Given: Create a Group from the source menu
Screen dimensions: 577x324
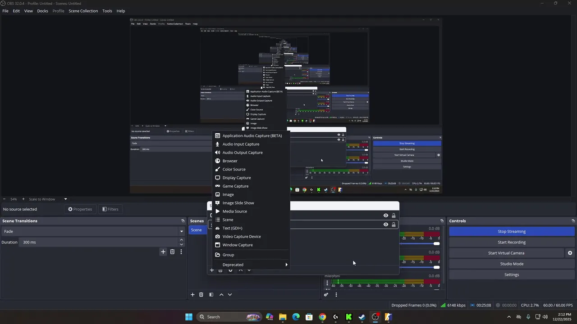Looking at the screenshot, I should point(251,255).
